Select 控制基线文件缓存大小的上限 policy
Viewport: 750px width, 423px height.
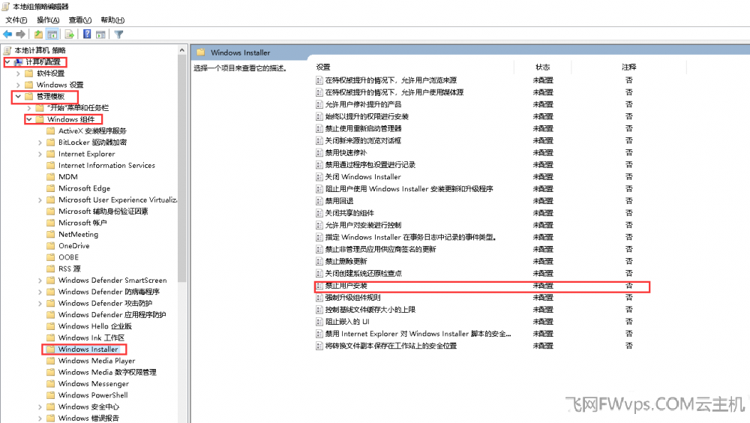click(x=370, y=310)
